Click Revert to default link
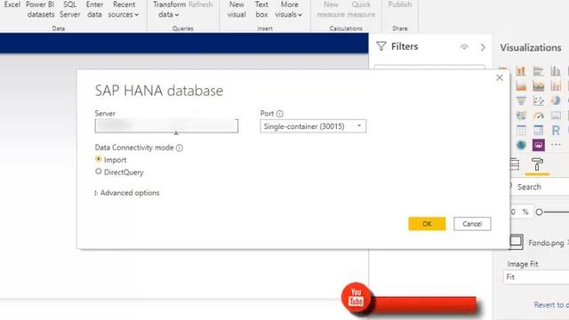This screenshot has height=320, width=569. point(551,305)
